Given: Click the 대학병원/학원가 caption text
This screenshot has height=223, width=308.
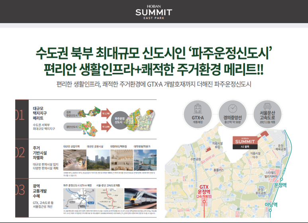Looking at the screenshot, I should click(x=142, y=147).
